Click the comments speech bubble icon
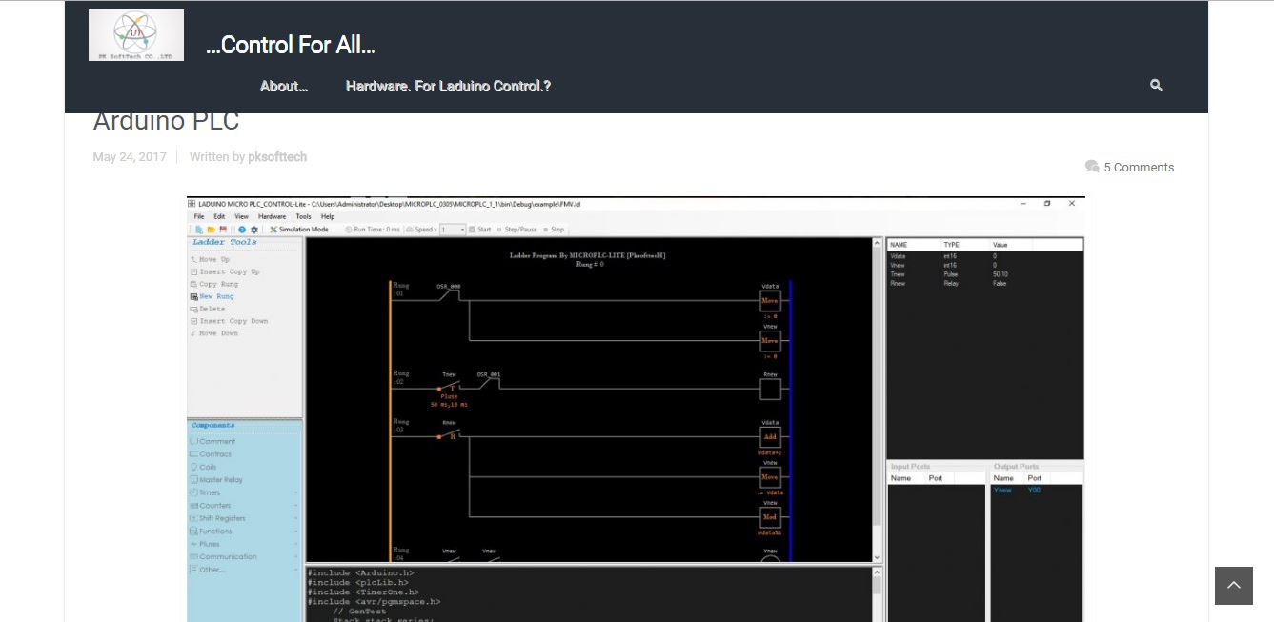Screen dimensions: 1274x622 point(1092,167)
